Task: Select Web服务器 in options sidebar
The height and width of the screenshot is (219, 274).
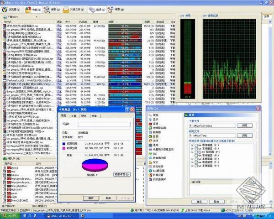Action: 157,171
